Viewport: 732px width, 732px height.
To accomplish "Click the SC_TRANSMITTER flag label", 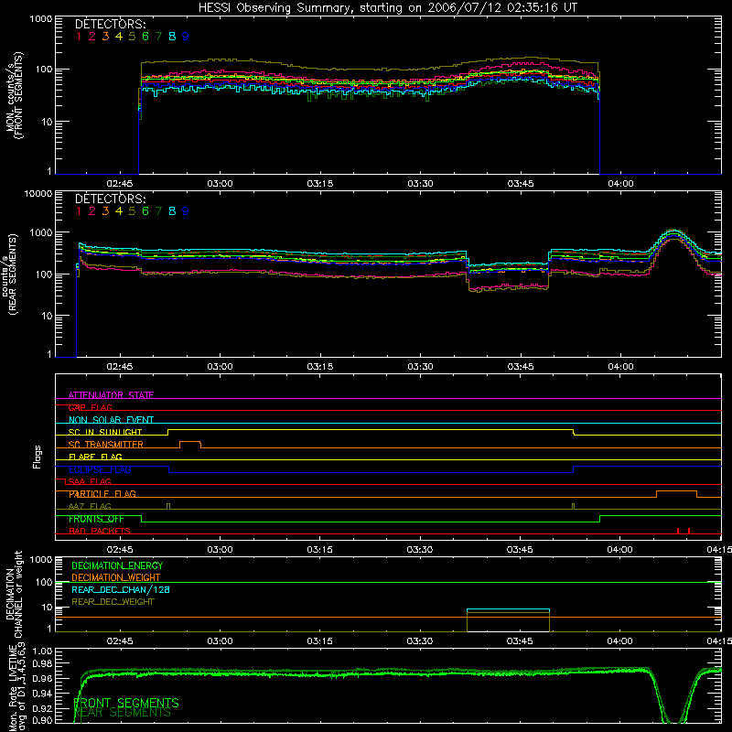I will (106, 445).
